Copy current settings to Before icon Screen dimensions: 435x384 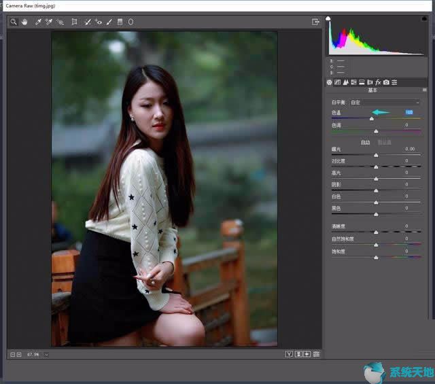pyautogui.click(x=307, y=354)
